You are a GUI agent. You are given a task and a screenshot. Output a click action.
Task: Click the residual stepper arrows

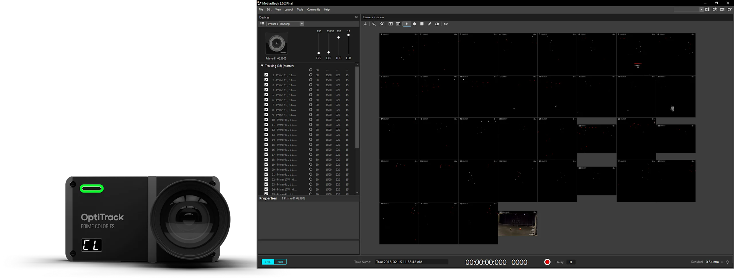point(722,262)
